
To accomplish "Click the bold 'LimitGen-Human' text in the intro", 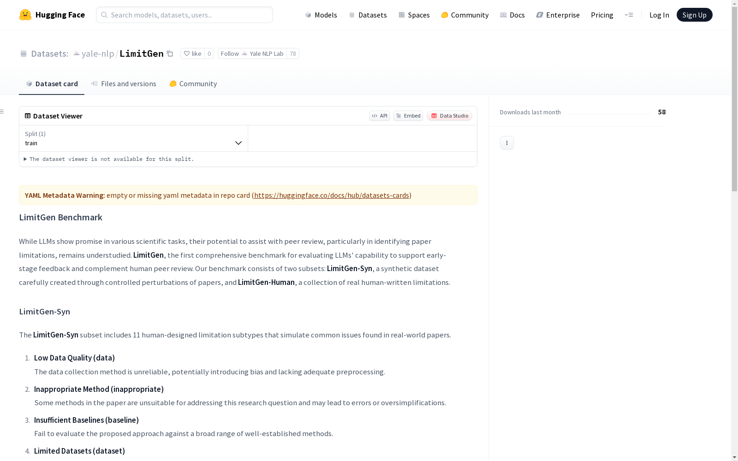I will click(x=266, y=282).
